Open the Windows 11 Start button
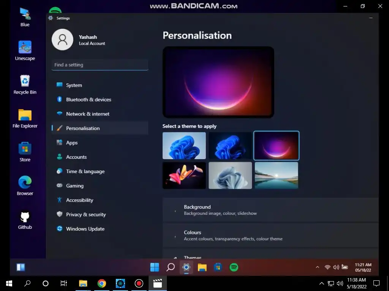 [x=155, y=267]
